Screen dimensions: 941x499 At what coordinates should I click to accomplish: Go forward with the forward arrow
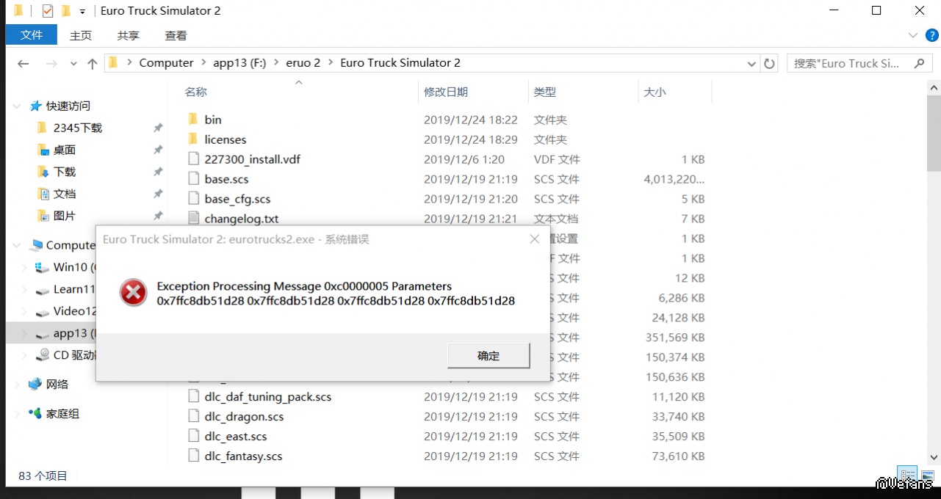[x=51, y=64]
